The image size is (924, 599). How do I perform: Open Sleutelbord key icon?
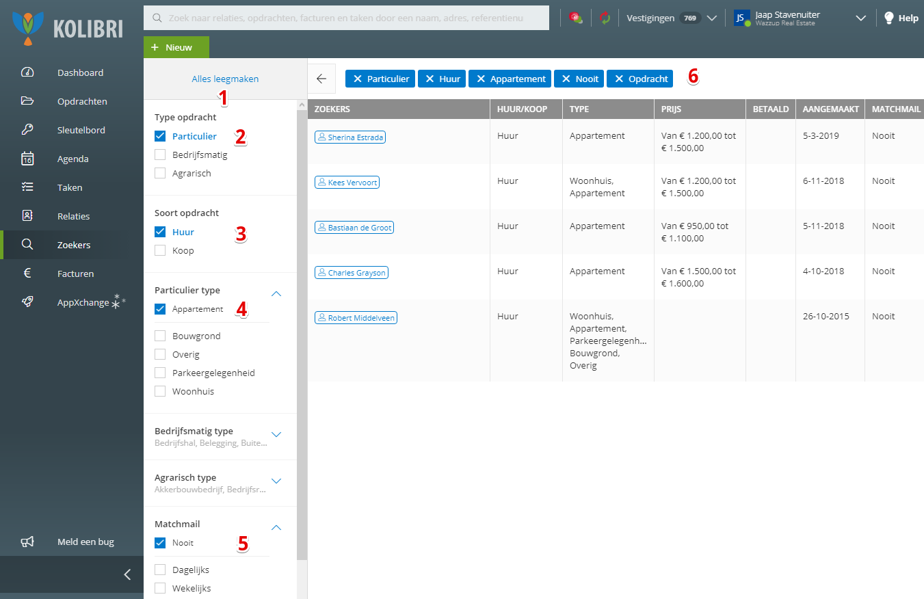(27, 130)
